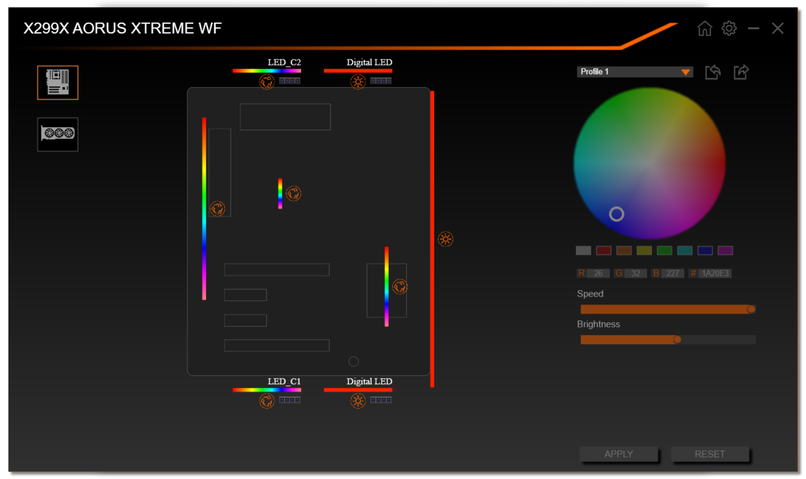Select the motherboard device icon

click(58, 83)
